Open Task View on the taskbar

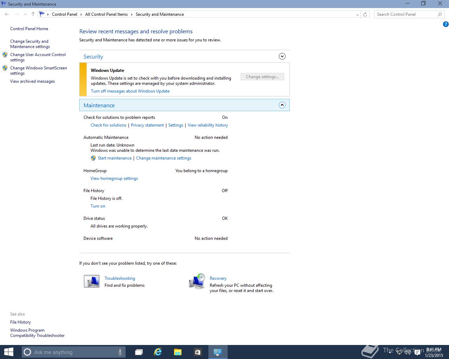139,352
